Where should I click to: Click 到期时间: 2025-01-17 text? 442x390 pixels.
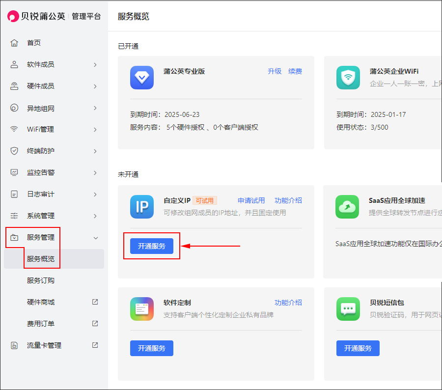pos(371,114)
